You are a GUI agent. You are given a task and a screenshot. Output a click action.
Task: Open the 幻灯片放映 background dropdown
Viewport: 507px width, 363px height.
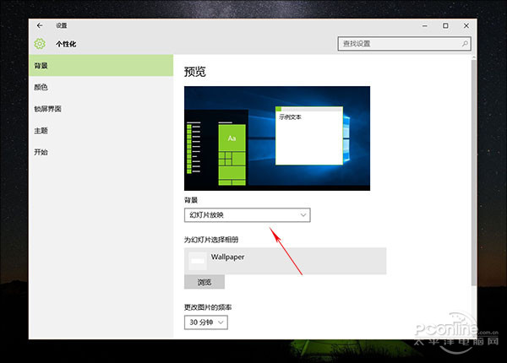[248, 215]
